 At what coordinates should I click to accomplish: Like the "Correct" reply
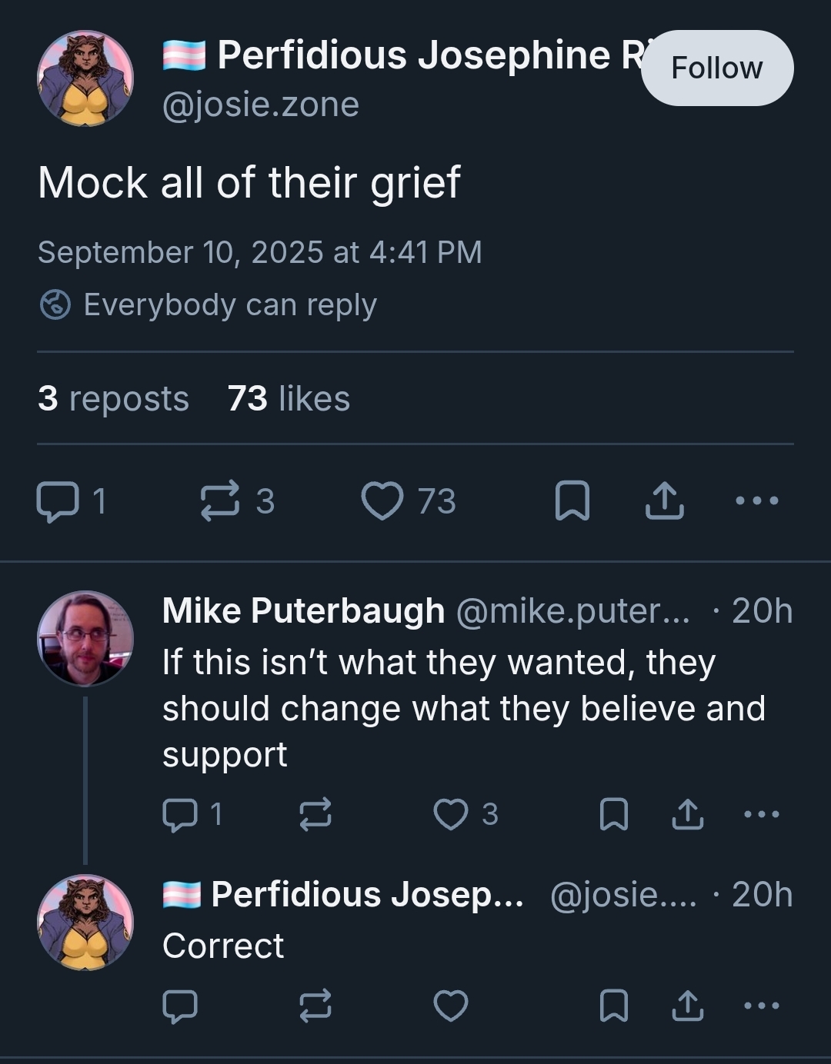[x=451, y=1006]
